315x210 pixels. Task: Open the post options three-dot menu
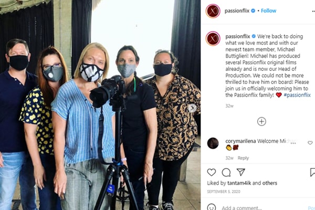coord(313,11)
